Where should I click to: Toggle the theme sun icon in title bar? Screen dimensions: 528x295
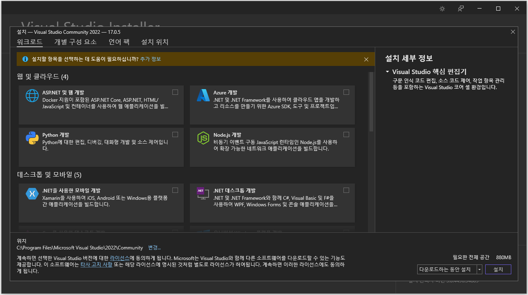pos(442,9)
